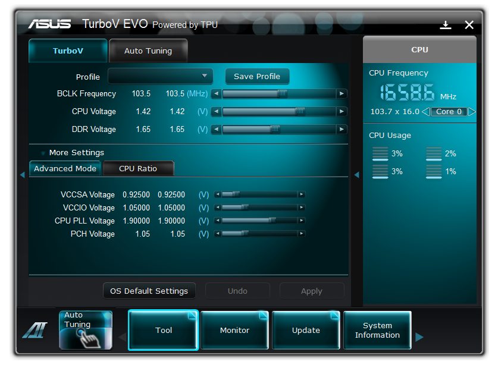Switch to the Auto Tuning tab

point(148,51)
